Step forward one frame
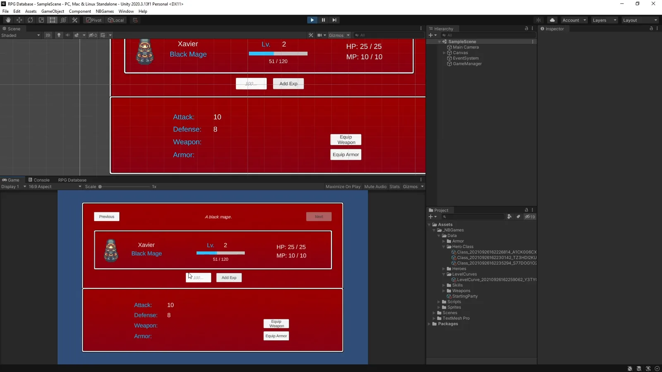Image resolution: width=662 pixels, height=372 pixels. click(334, 20)
